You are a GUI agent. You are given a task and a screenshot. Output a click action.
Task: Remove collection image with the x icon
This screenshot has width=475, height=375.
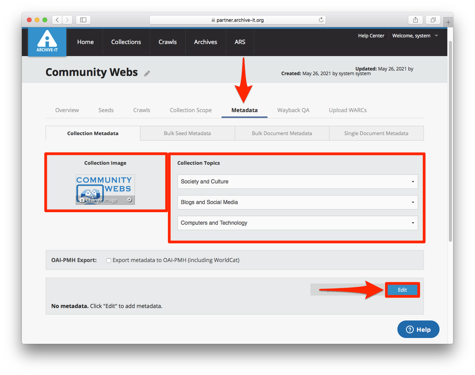click(x=129, y=200)
